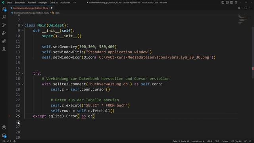Open the Explorer view in activity bar
The height and width of the screenshot is (143, 254).
(x=4, y=9)
